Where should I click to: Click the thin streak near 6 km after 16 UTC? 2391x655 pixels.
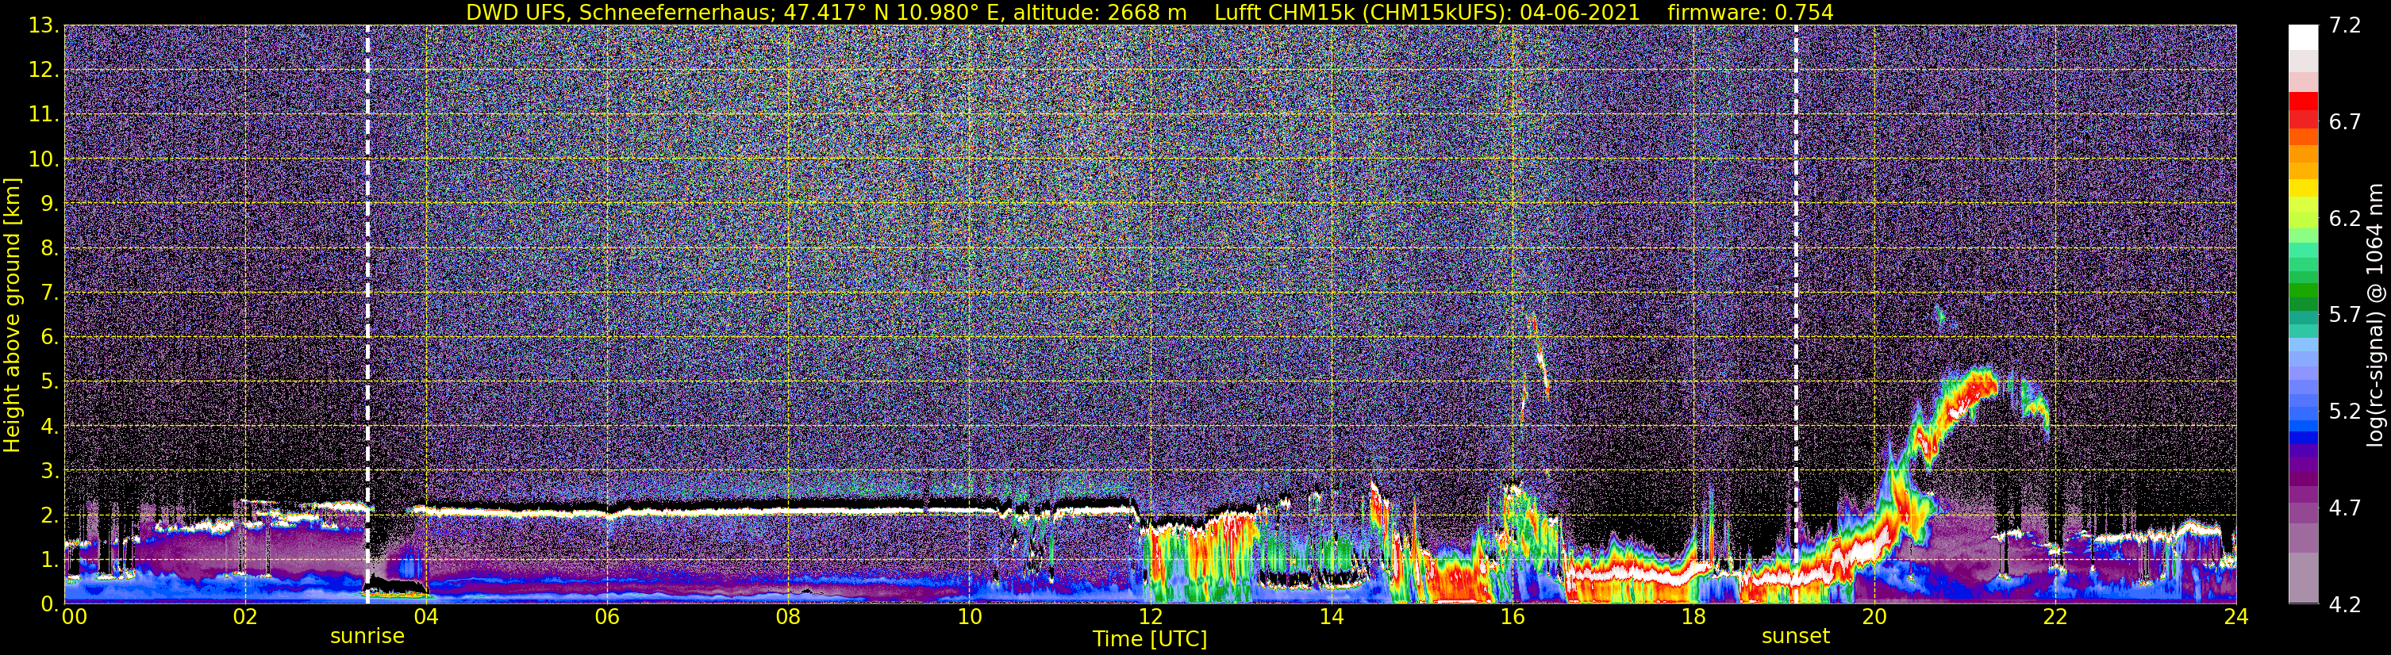[x=1538, y=357]
